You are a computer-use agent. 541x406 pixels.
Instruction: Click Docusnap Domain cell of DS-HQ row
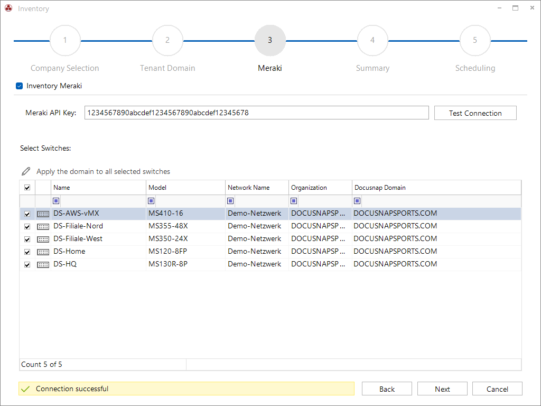tap(436, 264)
